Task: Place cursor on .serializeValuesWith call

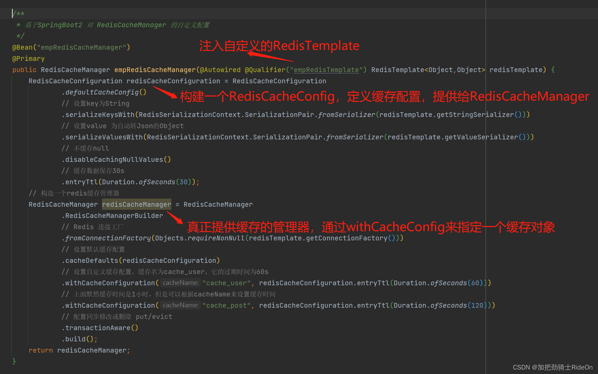Action: point(102,137)
